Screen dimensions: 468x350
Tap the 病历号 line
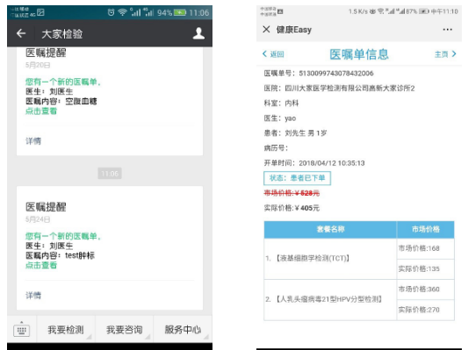tap(276, 148)
